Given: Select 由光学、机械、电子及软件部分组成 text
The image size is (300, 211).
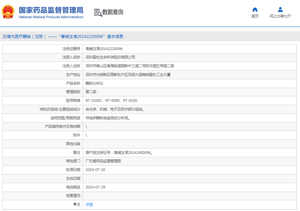Looking at the screenshot, I should [x=115, y=109].
